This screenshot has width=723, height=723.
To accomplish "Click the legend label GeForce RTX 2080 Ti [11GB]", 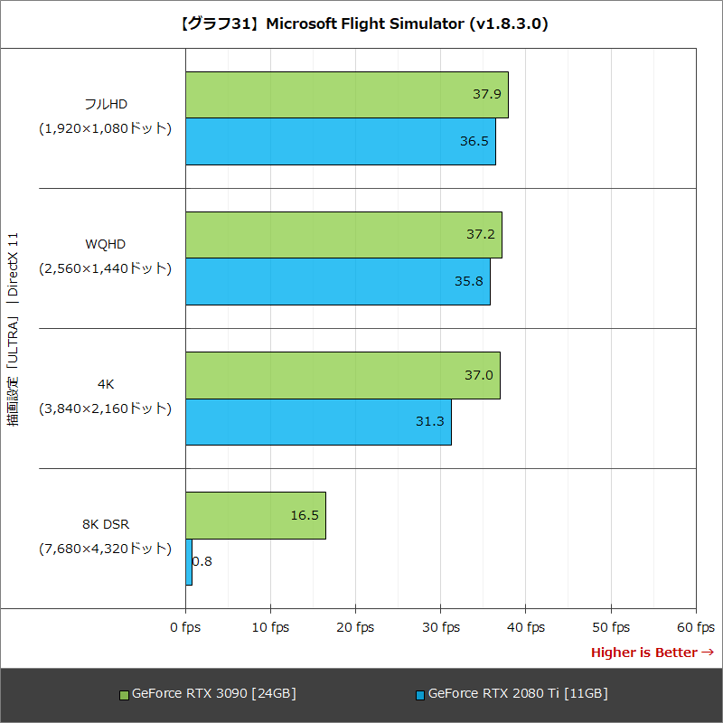I will pos(518,693).
